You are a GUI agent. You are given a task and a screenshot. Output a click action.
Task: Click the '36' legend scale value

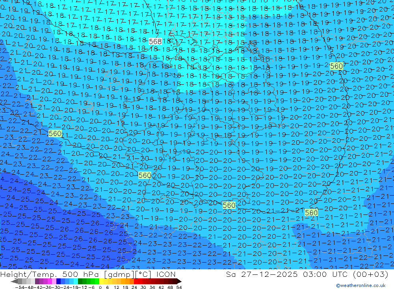click(152, 287)
